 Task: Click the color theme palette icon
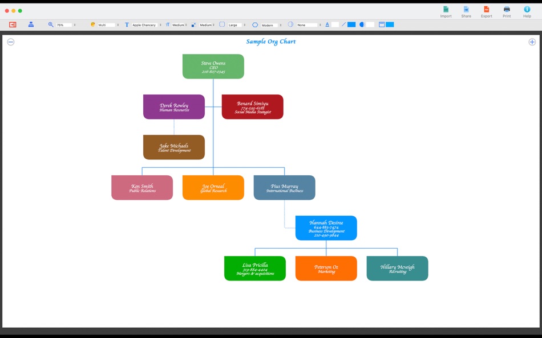(x=92, y=24)
